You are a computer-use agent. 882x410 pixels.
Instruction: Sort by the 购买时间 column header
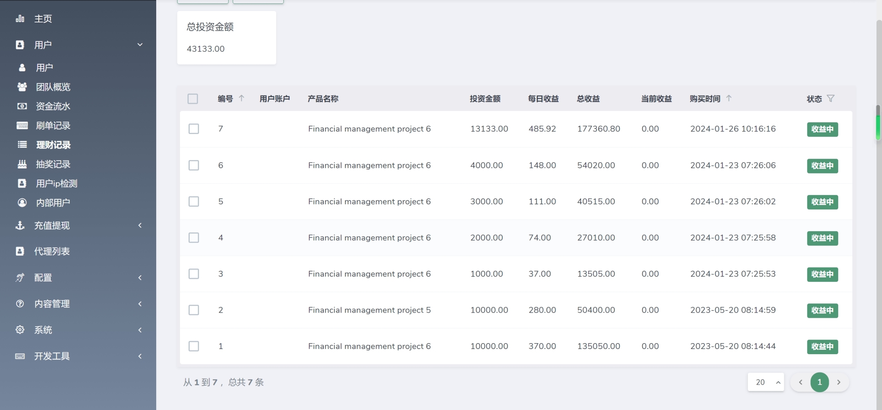tap(705, 99)
